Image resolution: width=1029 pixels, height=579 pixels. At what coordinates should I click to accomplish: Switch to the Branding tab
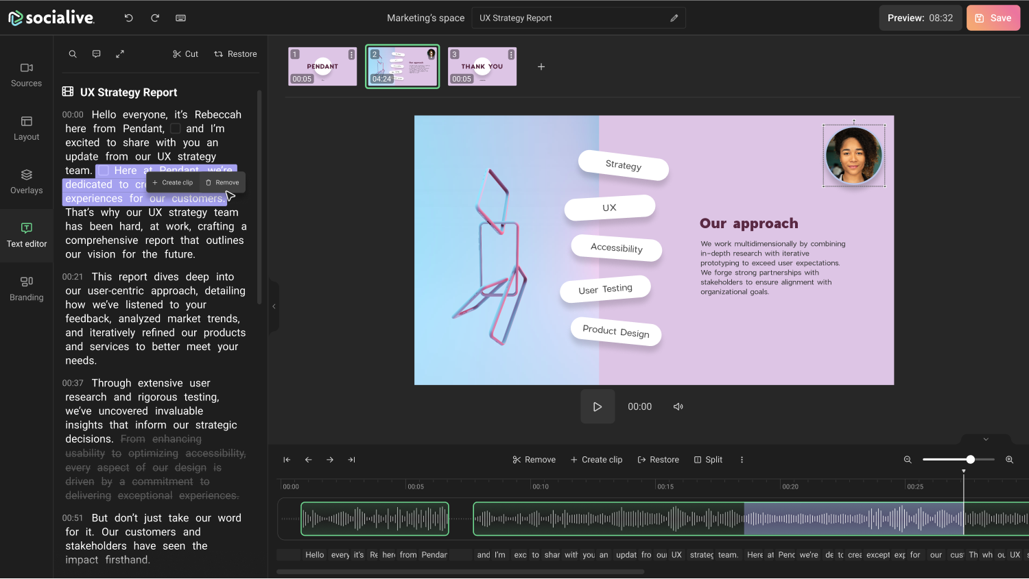[27, 288]
